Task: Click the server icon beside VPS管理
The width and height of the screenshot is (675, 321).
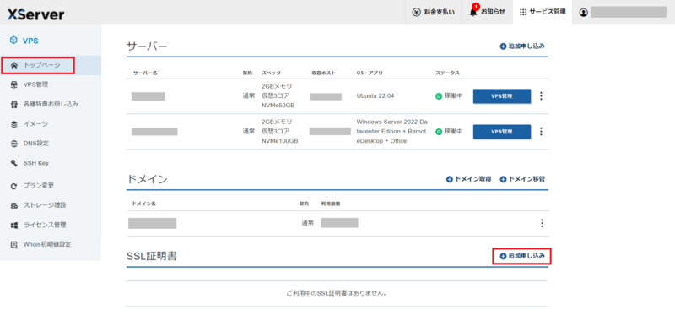Action: pos(13,84)
